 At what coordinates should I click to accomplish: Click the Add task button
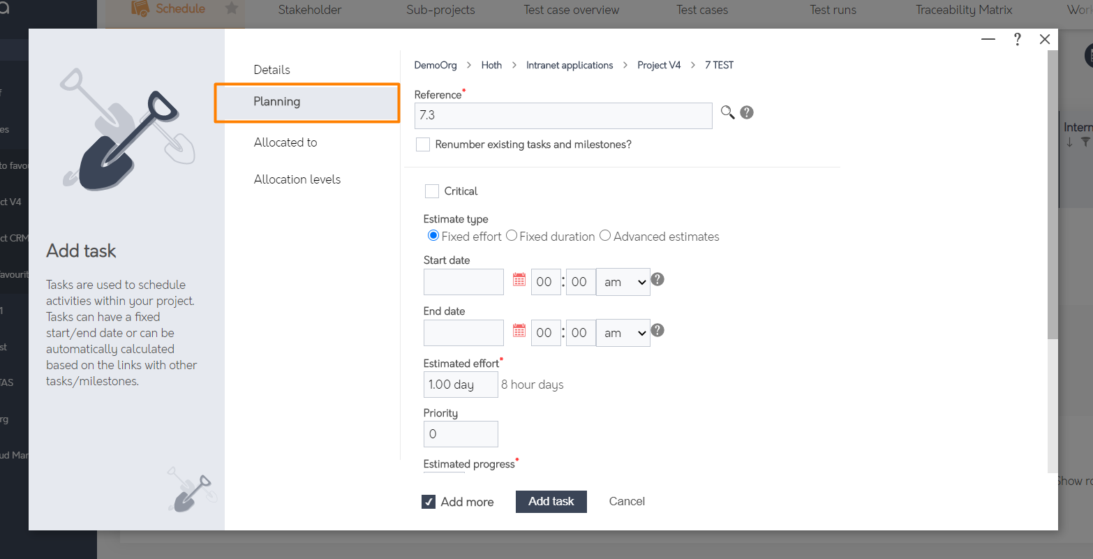click(x=551, y=501)
